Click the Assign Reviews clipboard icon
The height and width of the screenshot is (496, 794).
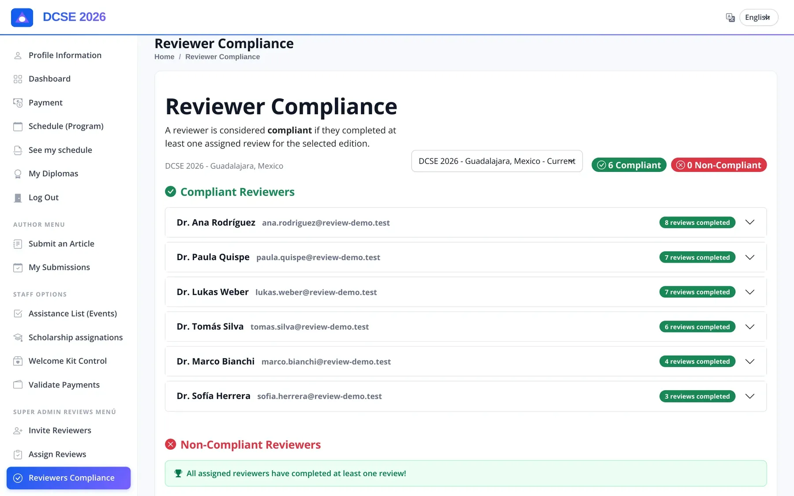18,455
